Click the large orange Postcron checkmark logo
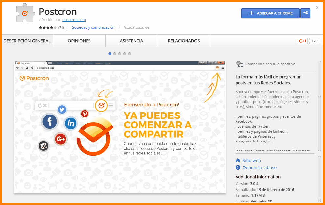Screen dimensions: 325x205 [x=94, y=137]
